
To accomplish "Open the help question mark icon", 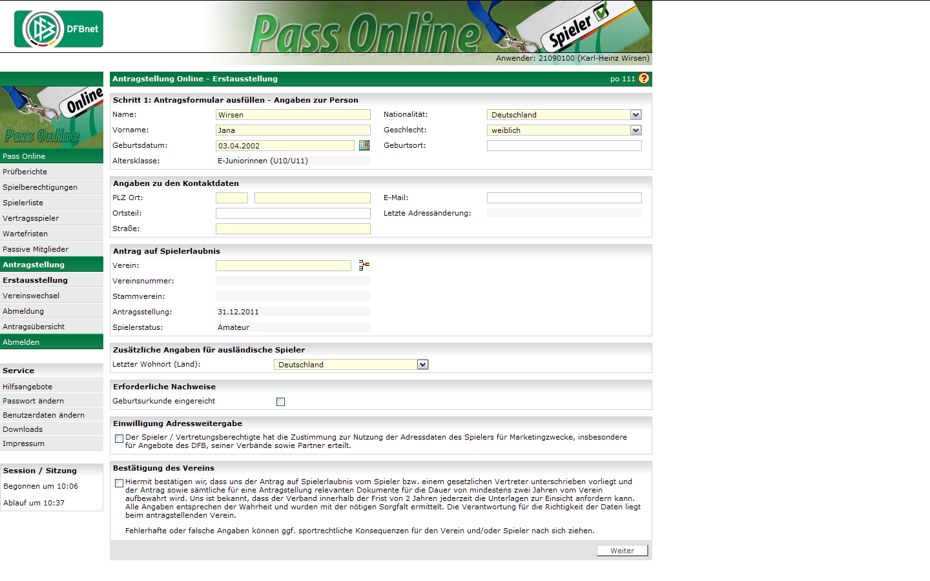I will pyautogui.click(x=644, y=79).
